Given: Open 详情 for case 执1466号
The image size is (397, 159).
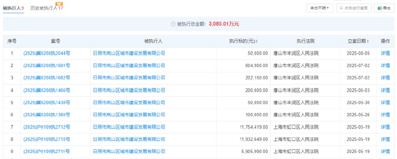Looking at the screenshot, I should [385, 90].
